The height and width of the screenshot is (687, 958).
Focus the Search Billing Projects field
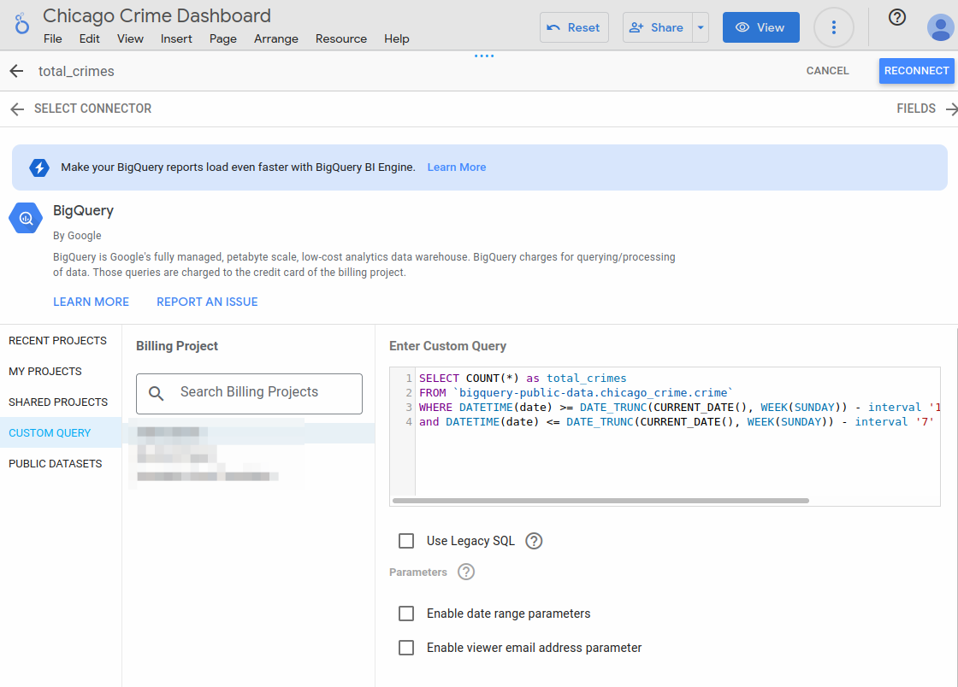tap(249, 394)
